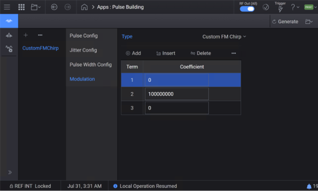Click Delete to remove coefficient row

click(201, 53)
